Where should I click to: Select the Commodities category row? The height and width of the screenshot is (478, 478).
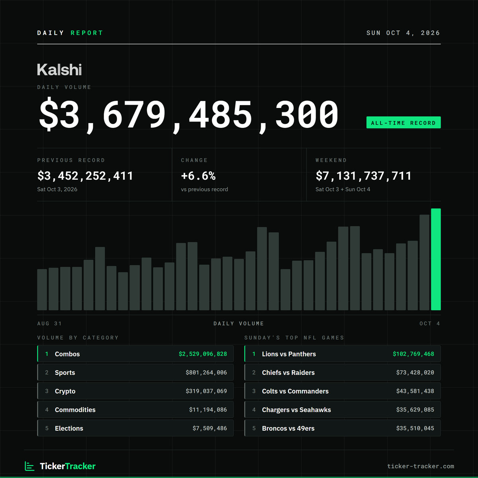(x=135, y=409)
